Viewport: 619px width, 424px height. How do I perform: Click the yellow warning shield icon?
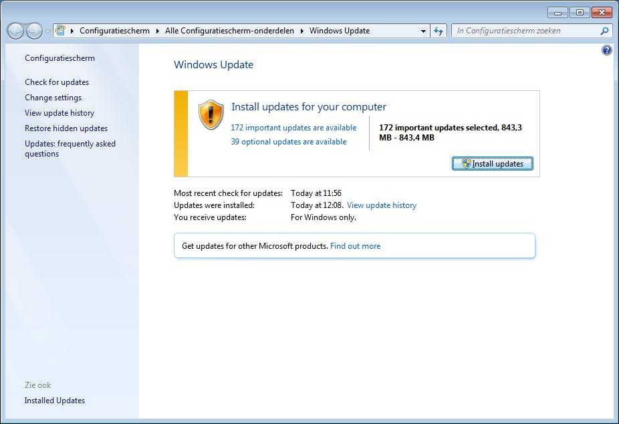(x=211, y=115)
